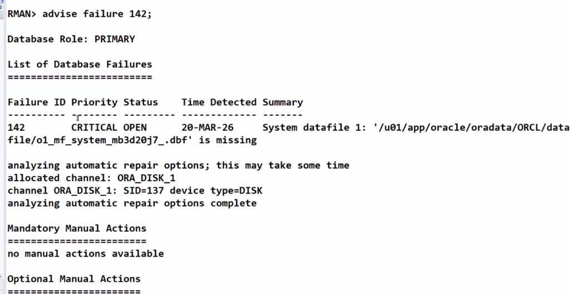
Task: Click the 'Failure ID' column header
Action: click(36, 102)
